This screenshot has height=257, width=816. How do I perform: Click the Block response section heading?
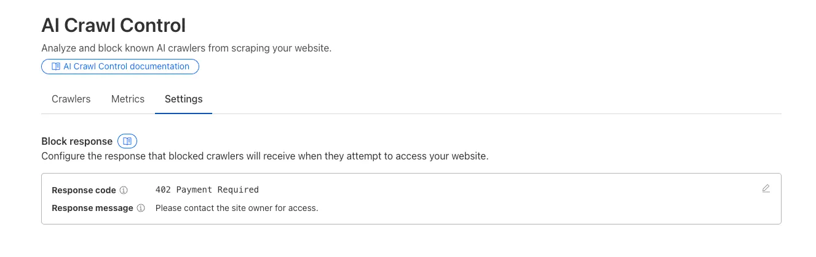click(77, 141)
